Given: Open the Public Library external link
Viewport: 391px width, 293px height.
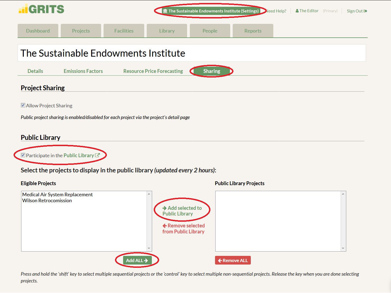Looking at the screenshot, I should pyautogui.click(x=82, y=155).
